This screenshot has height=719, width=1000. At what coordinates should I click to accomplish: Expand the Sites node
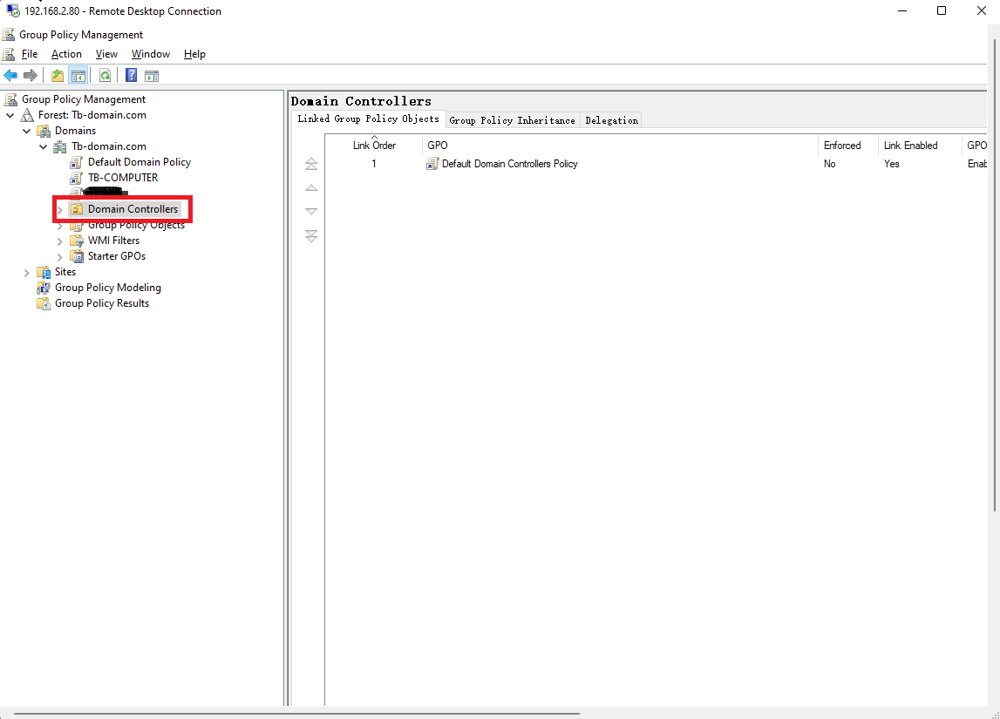27,273
